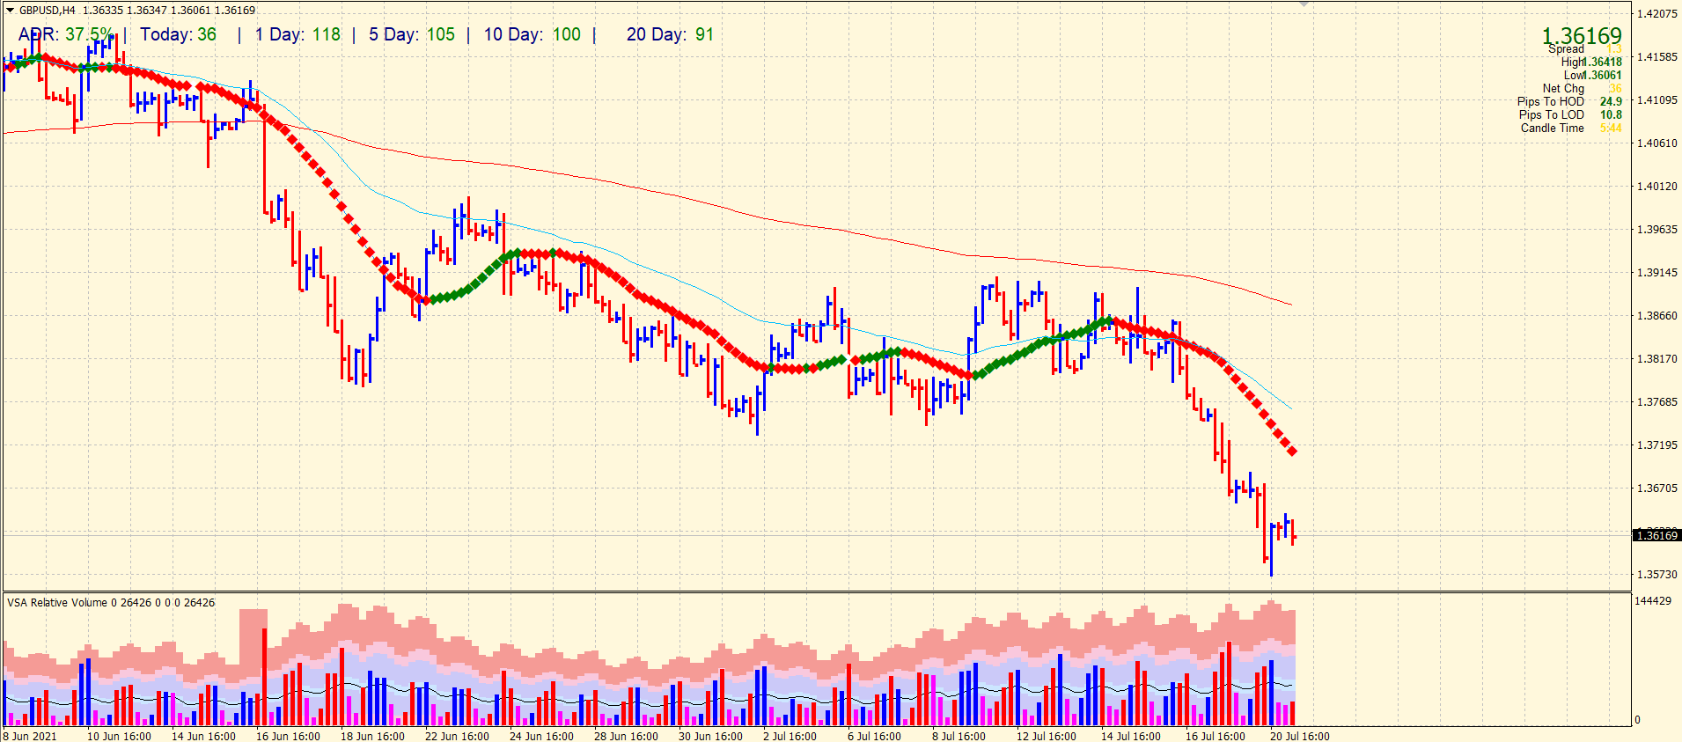The height and width of the screenshot is (742, 1682).
Task: Click the '14 Jun 16:00' time label
Action: click(203, 737)
